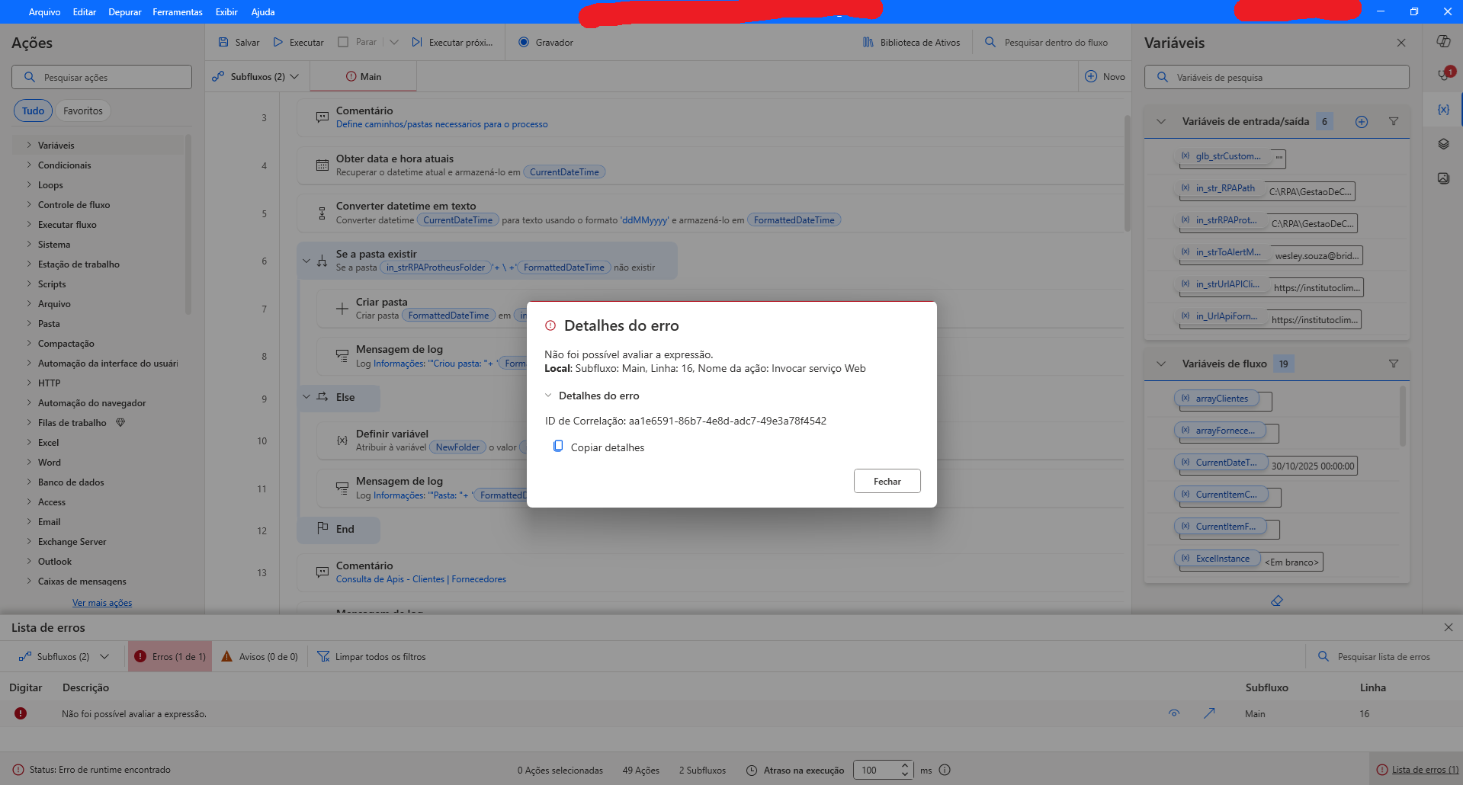Collapse Variáveis de entrada/saída section
This screenshot has width=1463, height=785.
point(1161,122)
